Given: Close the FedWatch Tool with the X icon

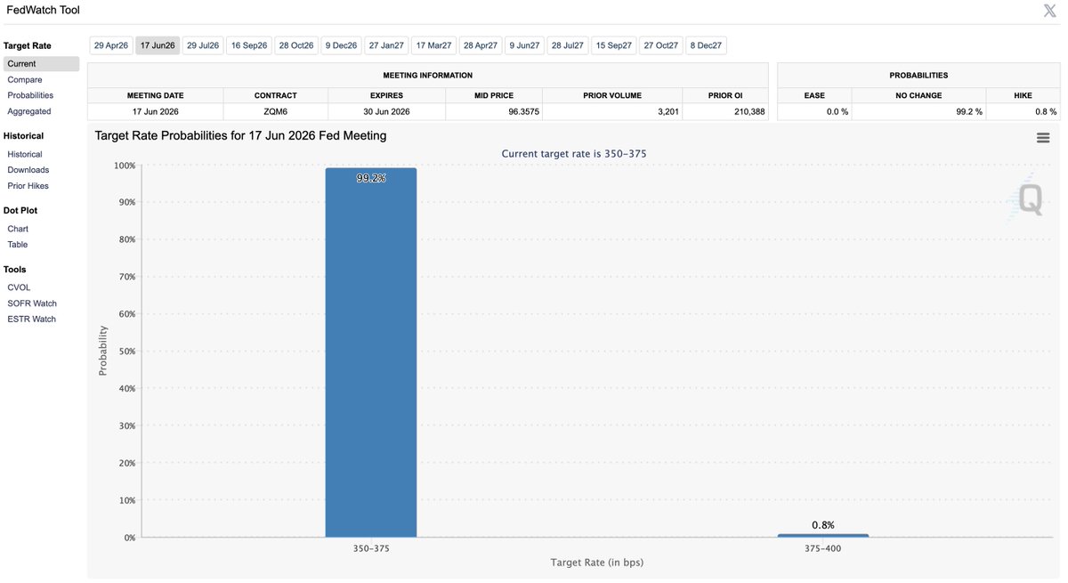Looking at the screenshot, I should (x=1048, y=10).
